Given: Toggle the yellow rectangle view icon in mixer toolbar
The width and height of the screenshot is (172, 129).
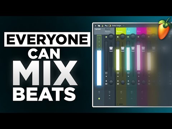Looking at the screenshot, I should click(110, 26).
